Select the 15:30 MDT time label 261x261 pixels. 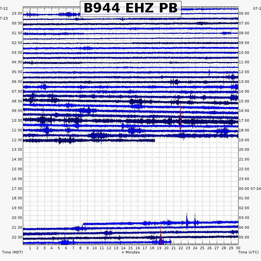(17, 169)
